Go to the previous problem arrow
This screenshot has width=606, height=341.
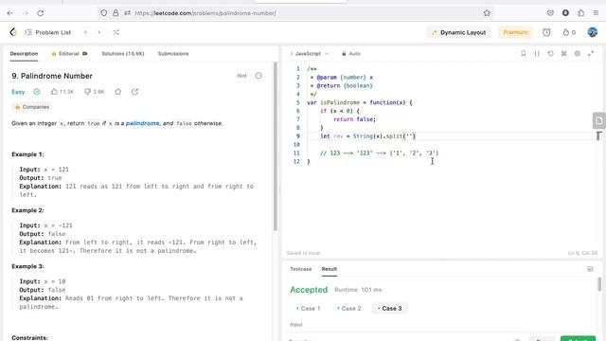[x=86, y=32]
